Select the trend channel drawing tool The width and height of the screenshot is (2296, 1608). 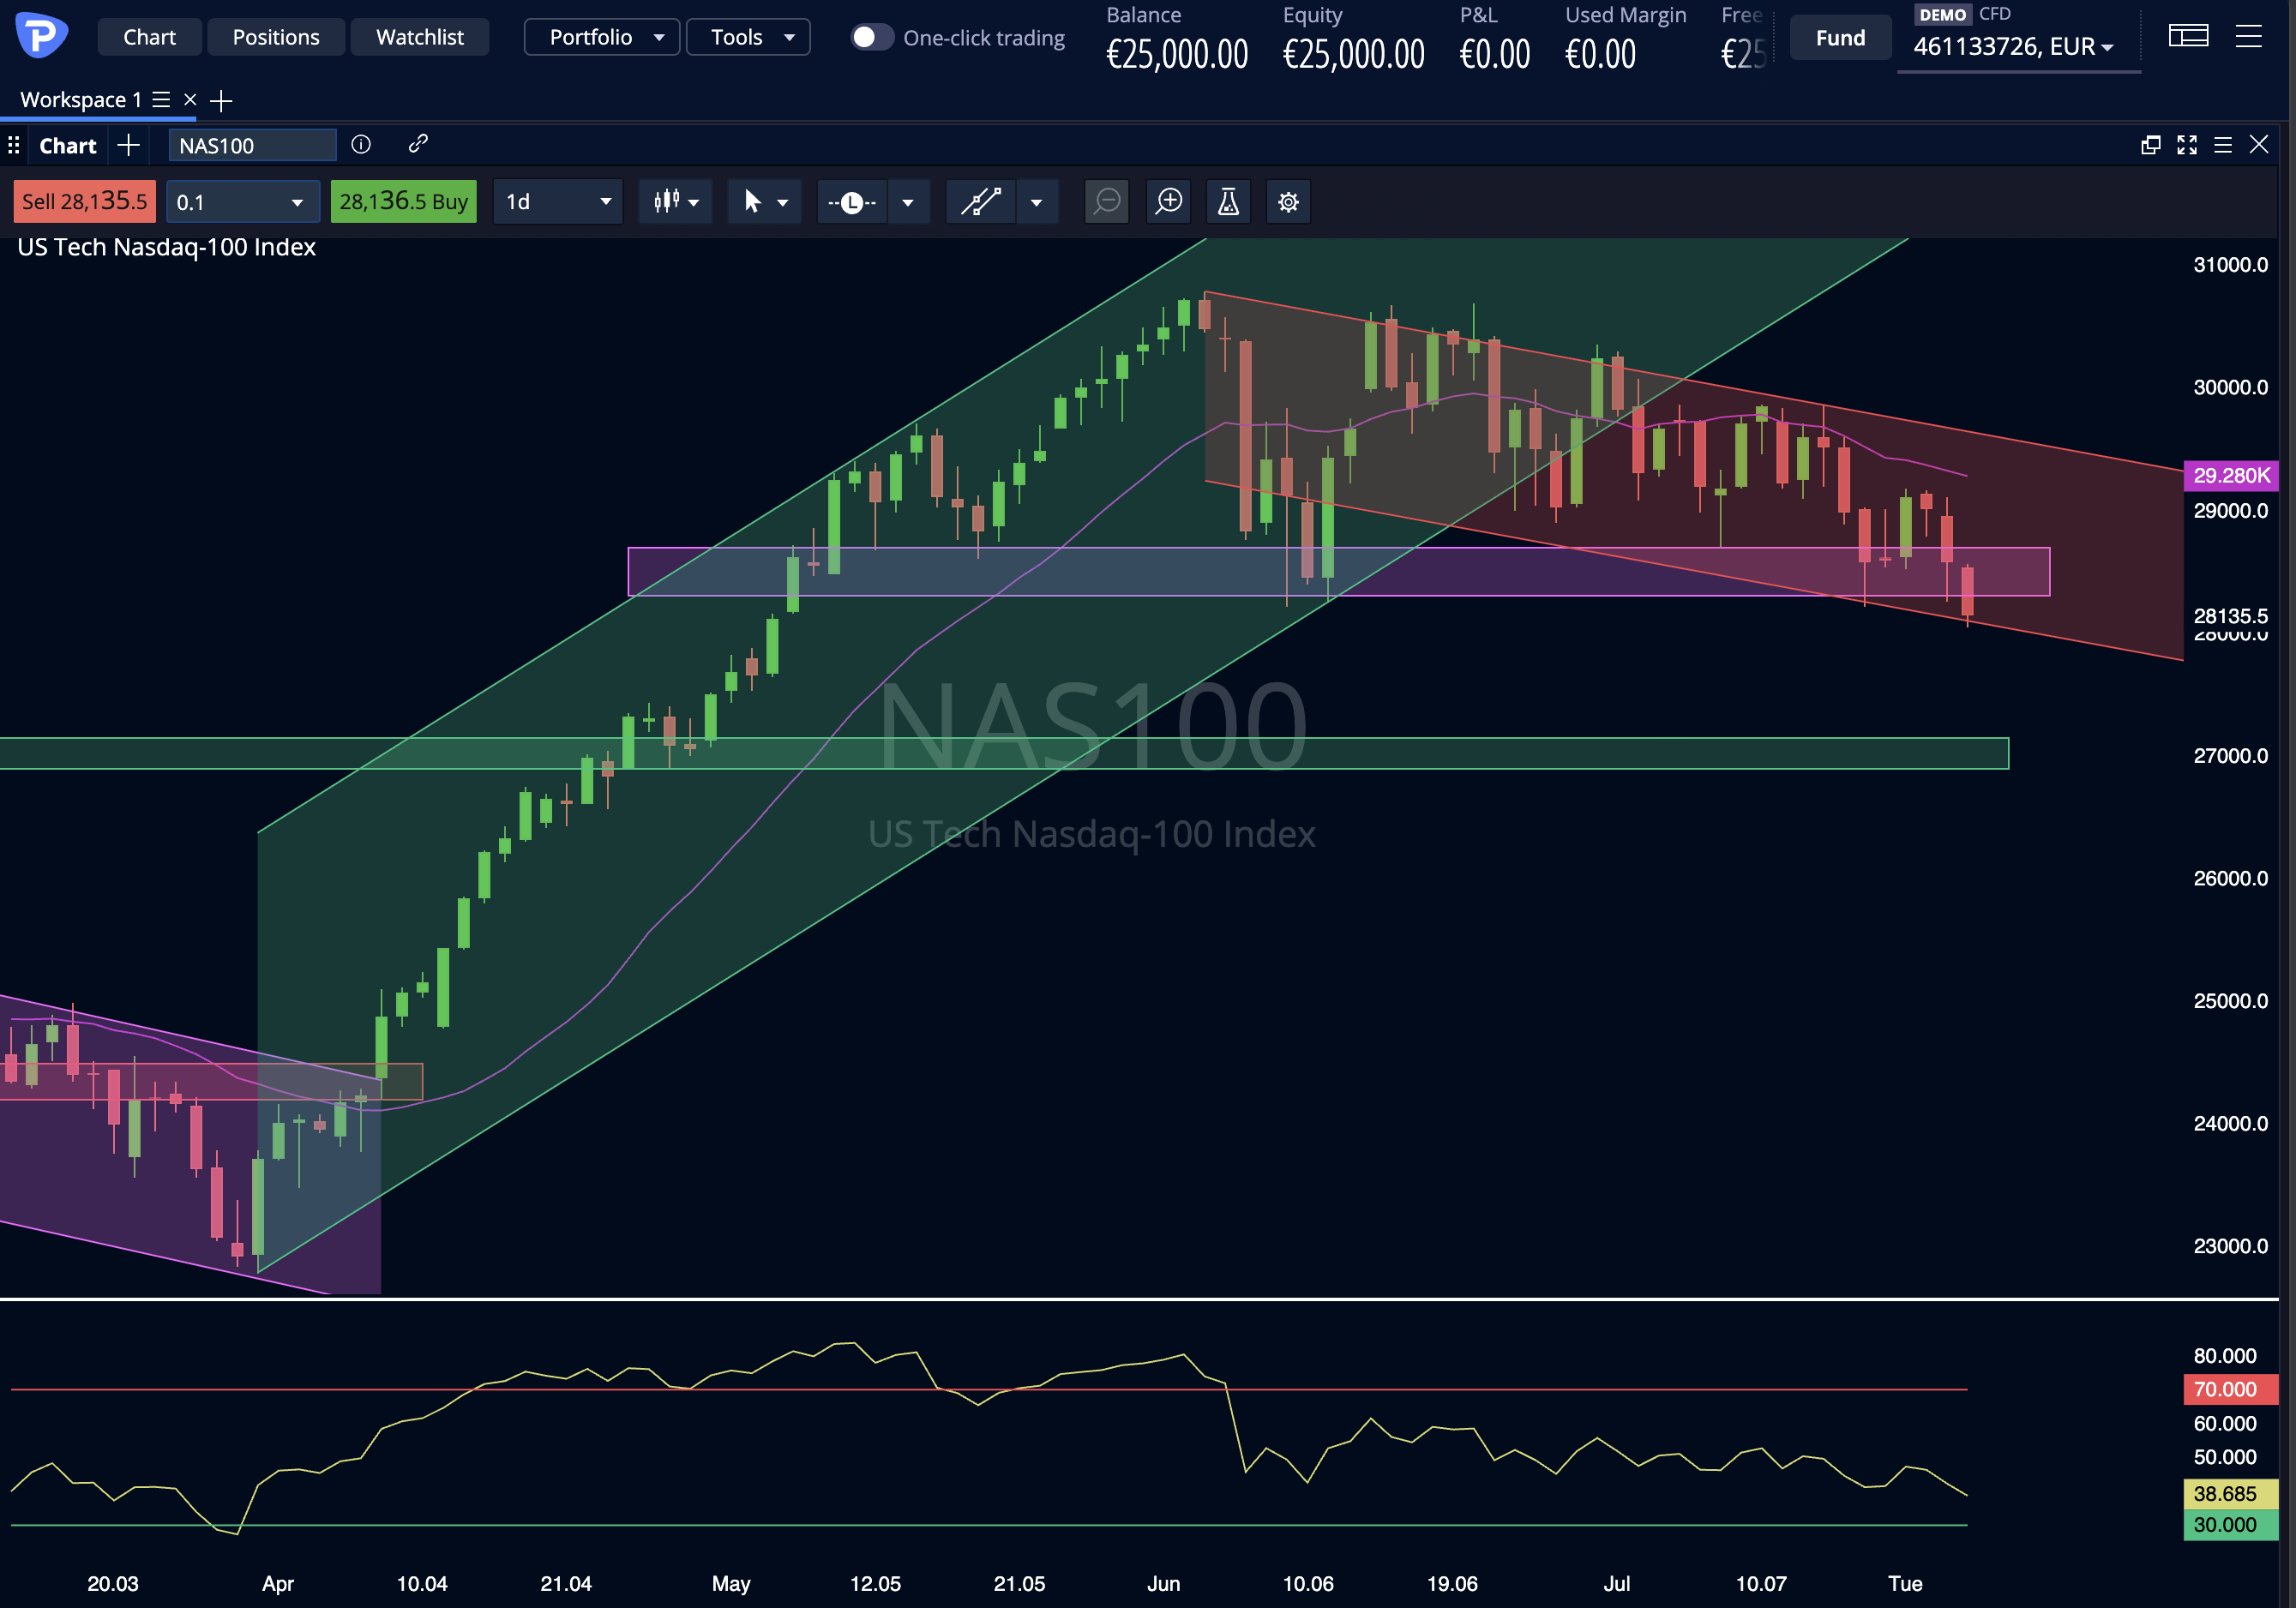point(980,202)
